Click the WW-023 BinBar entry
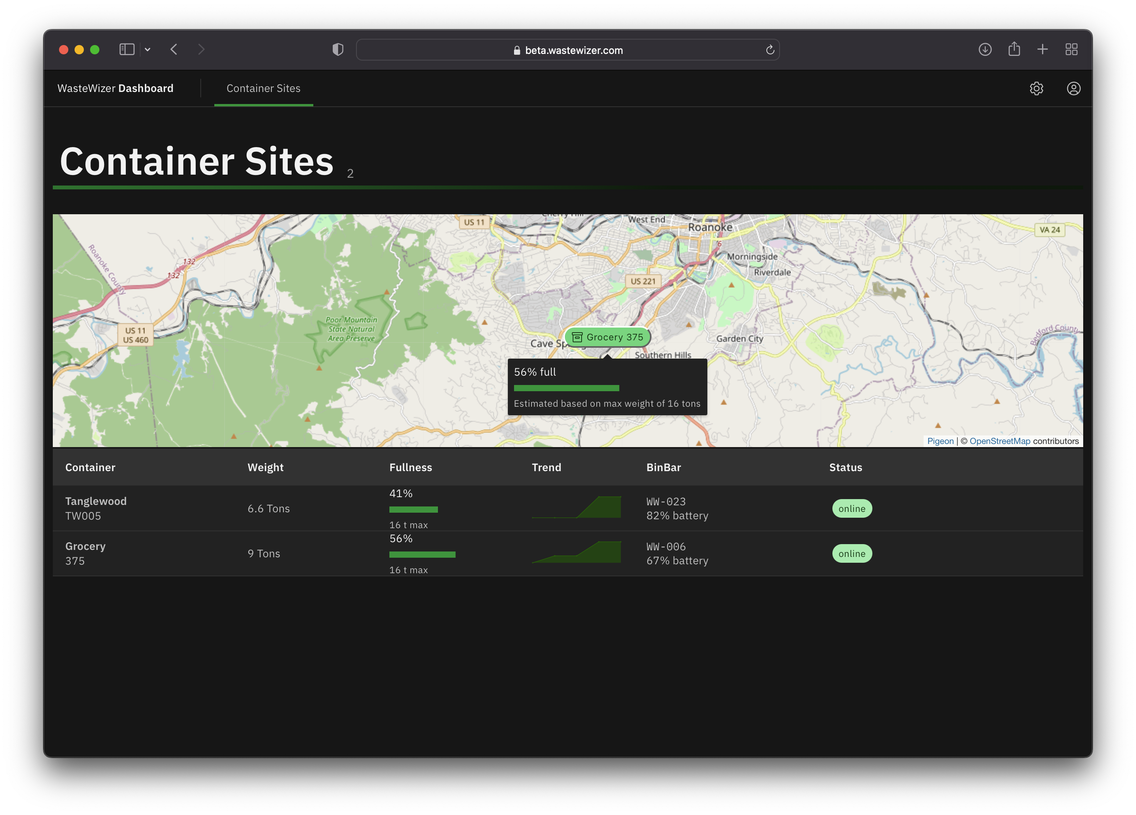The image size is (1136, 815). click(666, 501)
